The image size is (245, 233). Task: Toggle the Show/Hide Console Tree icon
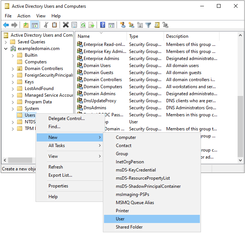coord(34,25)
